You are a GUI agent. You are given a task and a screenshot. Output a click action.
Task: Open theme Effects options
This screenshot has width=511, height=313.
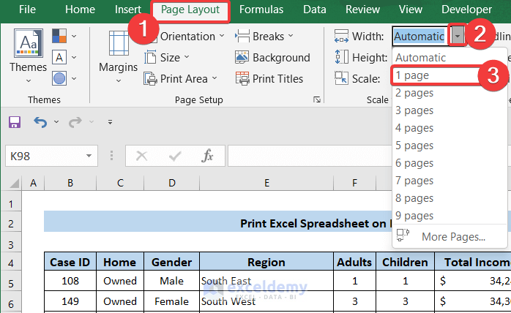tap(64, 78)
